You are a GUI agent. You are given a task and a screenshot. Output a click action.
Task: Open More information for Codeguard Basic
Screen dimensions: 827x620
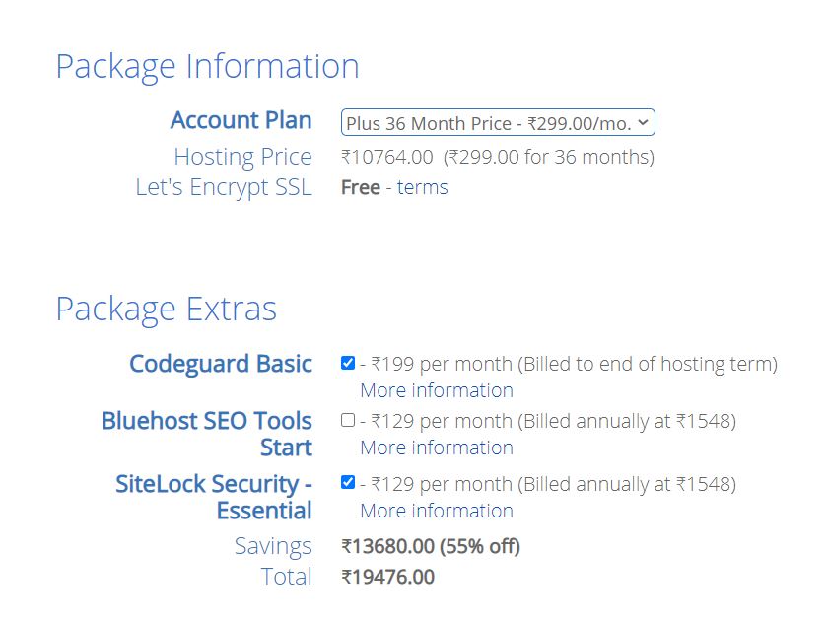(x=436, y=390)
